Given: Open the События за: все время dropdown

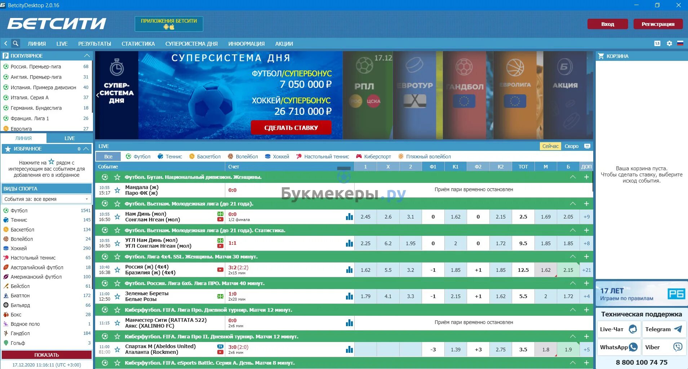Looking at the screenshot, I should click(46, 199).
